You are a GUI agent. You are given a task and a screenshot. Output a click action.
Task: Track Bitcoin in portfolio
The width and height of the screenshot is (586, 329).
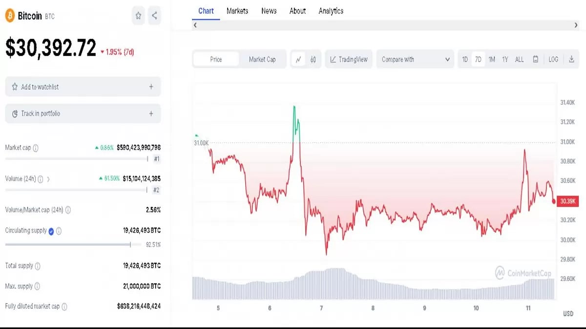pos(83,113)
